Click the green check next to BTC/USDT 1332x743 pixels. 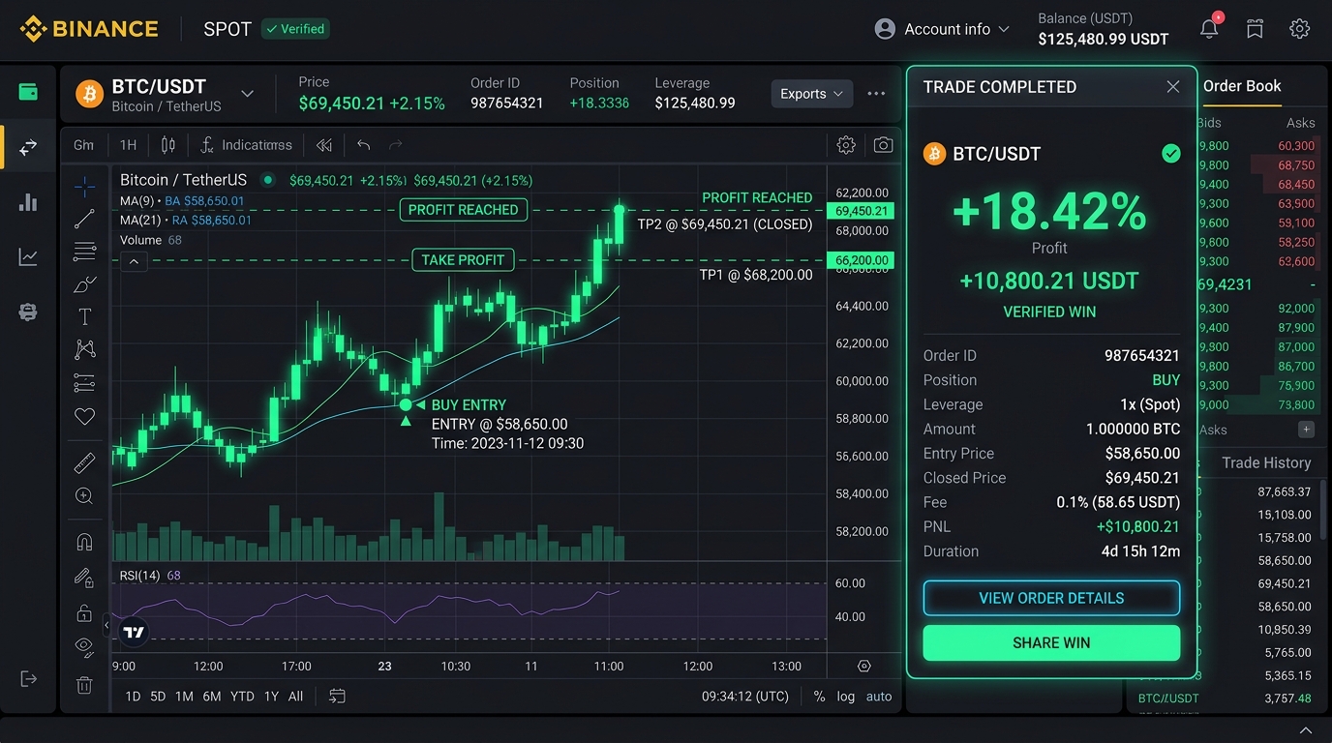click(x=1171, y=153)
